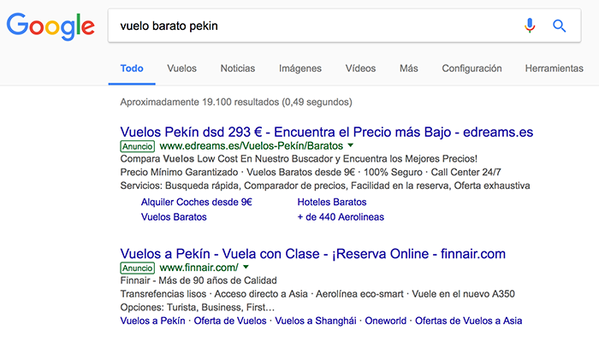The height and width of the screenshot is (342, 599).
Task: Switch to the Vuelos tab
Action: coord(181,68)
